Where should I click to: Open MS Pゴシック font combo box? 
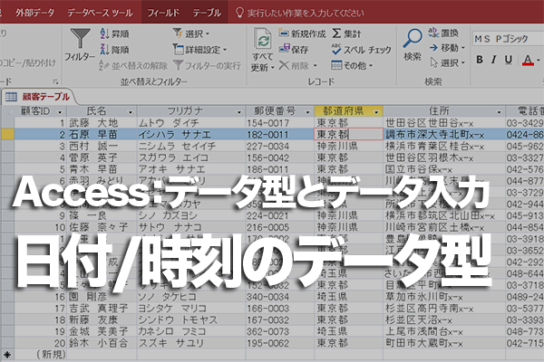tap(508, 38)
